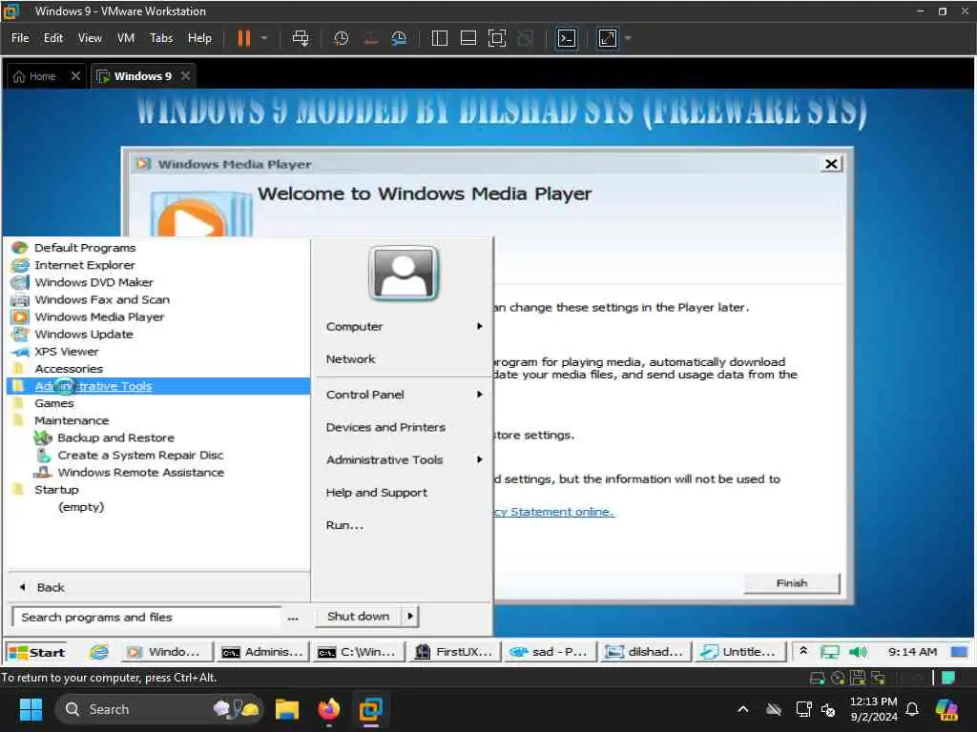Go Back to the main start menu
Viewport: 977px width, 732px height.
tap(44, 587)
